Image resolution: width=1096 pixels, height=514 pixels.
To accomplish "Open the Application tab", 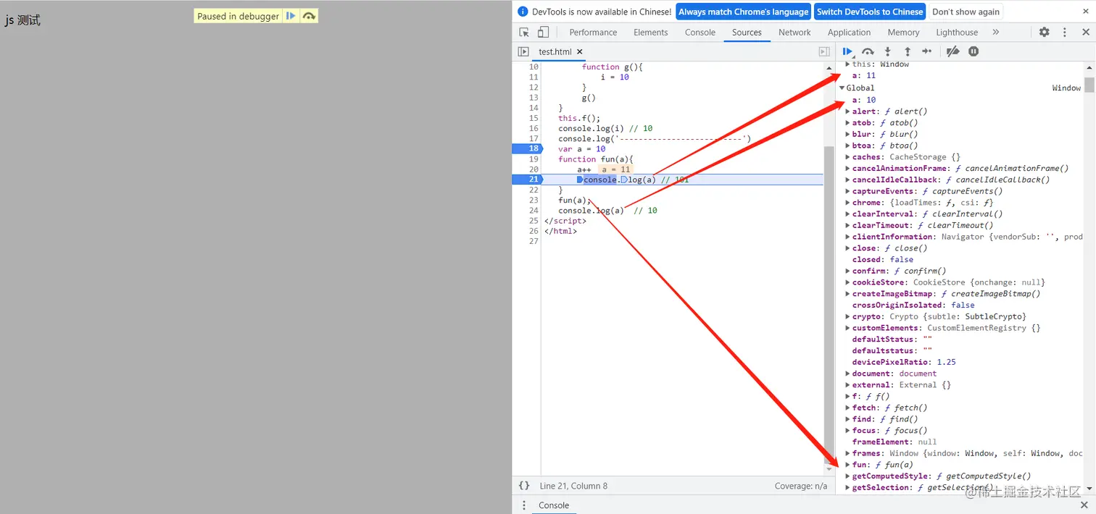I will click(849, 32).
